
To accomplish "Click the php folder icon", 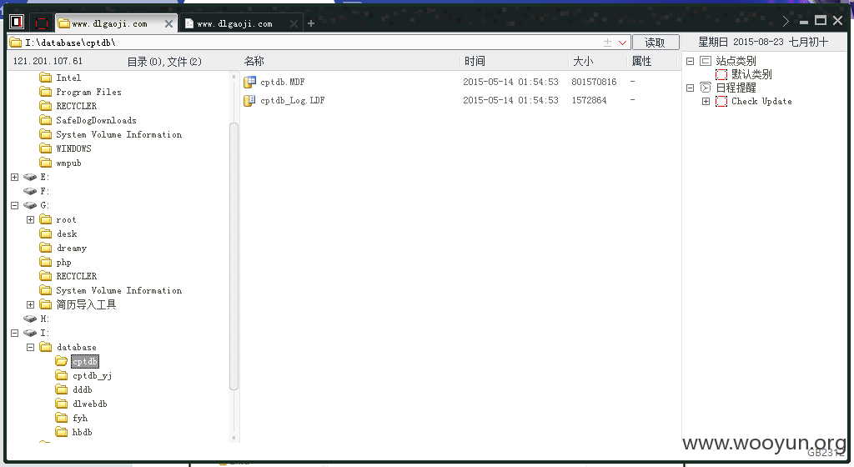I will tap(46, 262).
